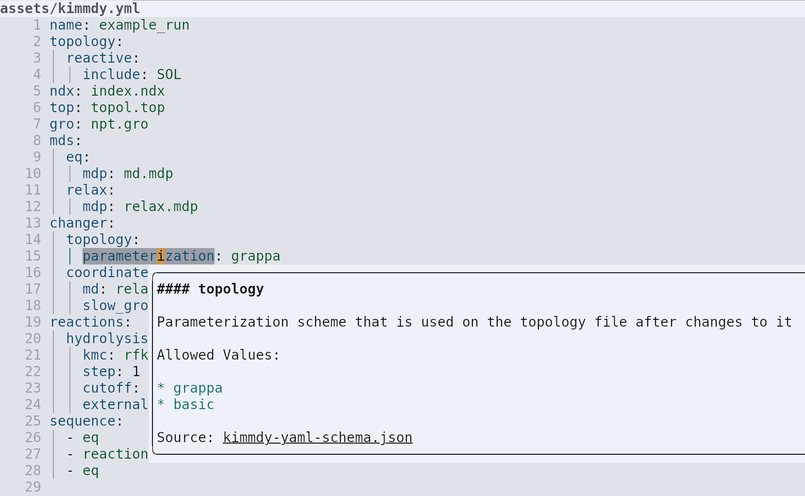Click line number 25 in the gutter
The width and height of the screenshot is (805, 496).
tap(33, 421)
